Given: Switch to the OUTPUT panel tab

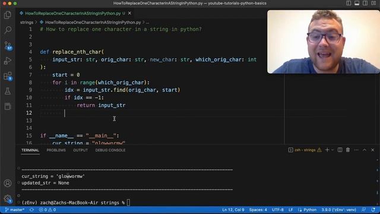Looking at the screenshot, I should [81, 150].
